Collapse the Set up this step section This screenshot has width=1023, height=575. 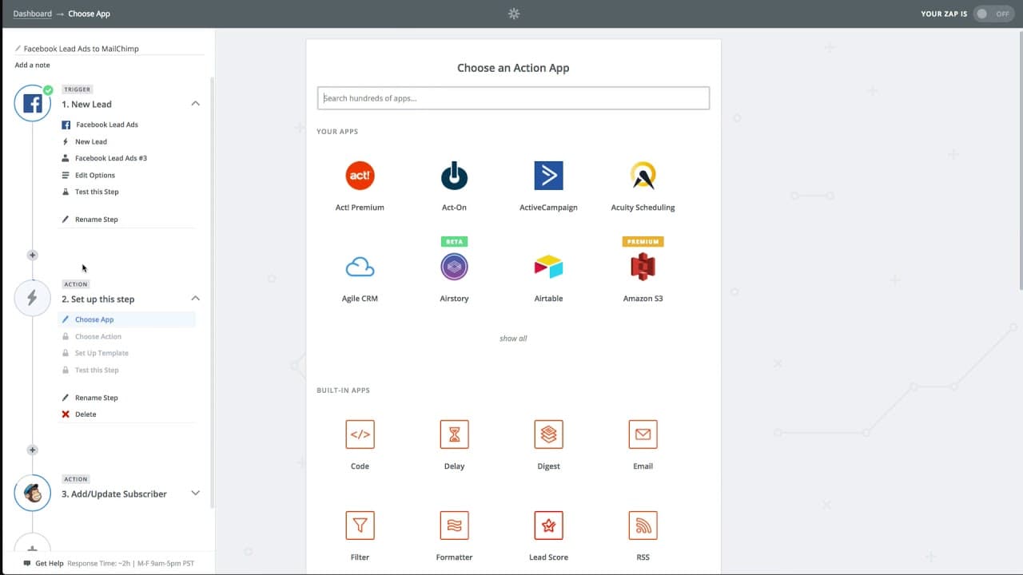click(x=195, y=298)
